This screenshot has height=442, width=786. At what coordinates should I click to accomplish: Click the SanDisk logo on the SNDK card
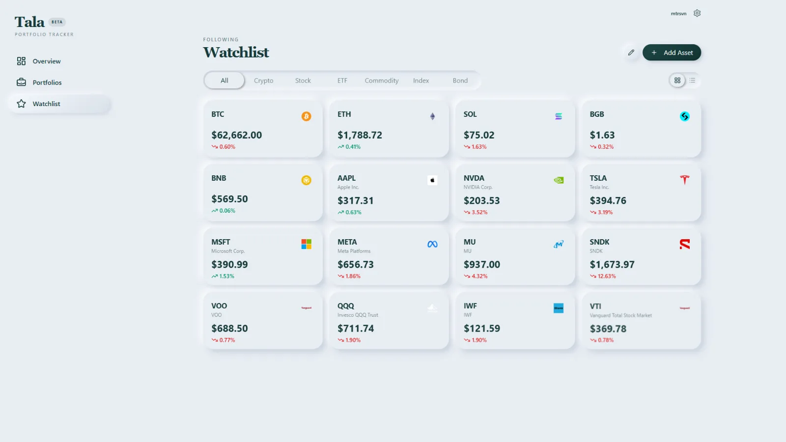[x=685, y=244]
